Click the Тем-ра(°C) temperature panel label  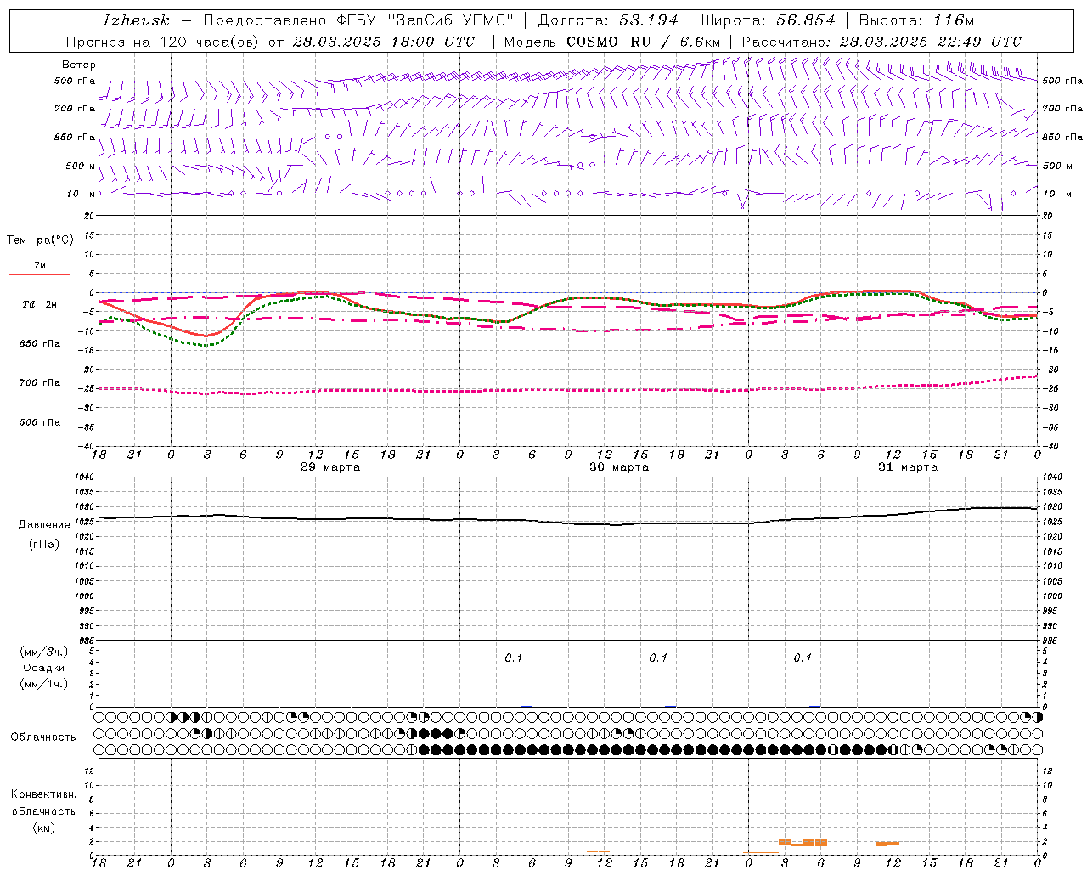pos(40,240)
